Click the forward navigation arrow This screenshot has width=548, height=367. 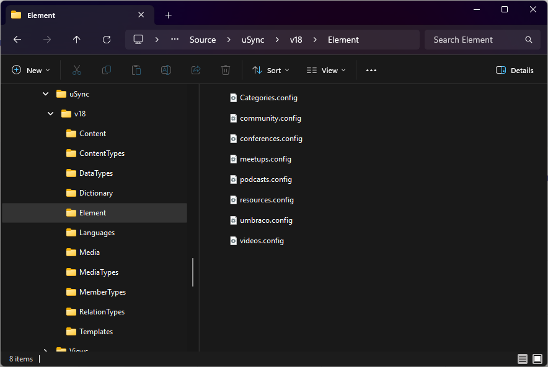tap(47, 40)
